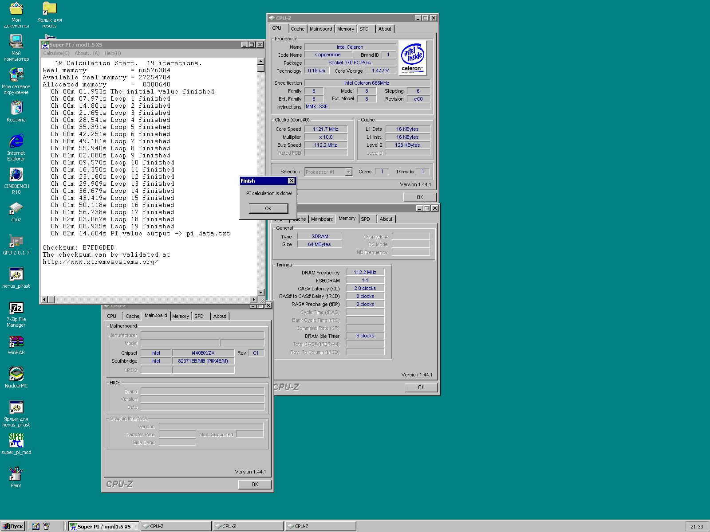Switch to the third CPU-Z taskbar button
This screenshot has height=532, width=710.
click(321, 526)
